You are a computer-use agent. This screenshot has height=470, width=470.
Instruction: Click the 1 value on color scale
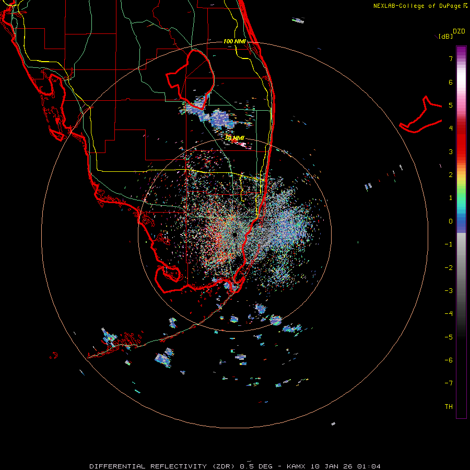(451, 198)
